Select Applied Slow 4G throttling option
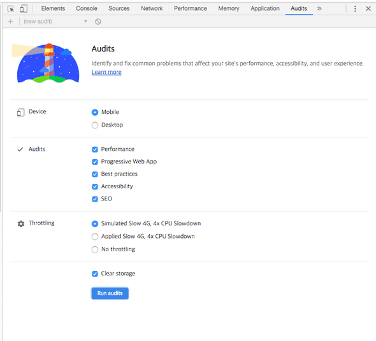Screen dimensions: 376x341 coord(95,237)
